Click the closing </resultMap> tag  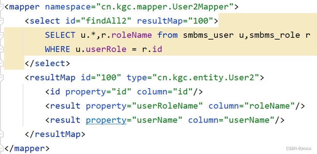click(55, 134)
